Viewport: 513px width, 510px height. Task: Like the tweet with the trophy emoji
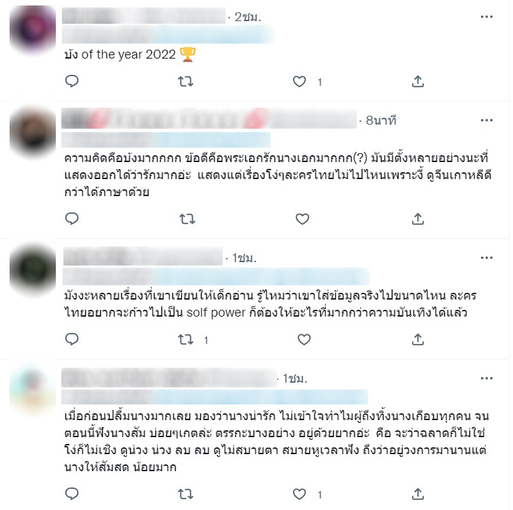point(299,82)
